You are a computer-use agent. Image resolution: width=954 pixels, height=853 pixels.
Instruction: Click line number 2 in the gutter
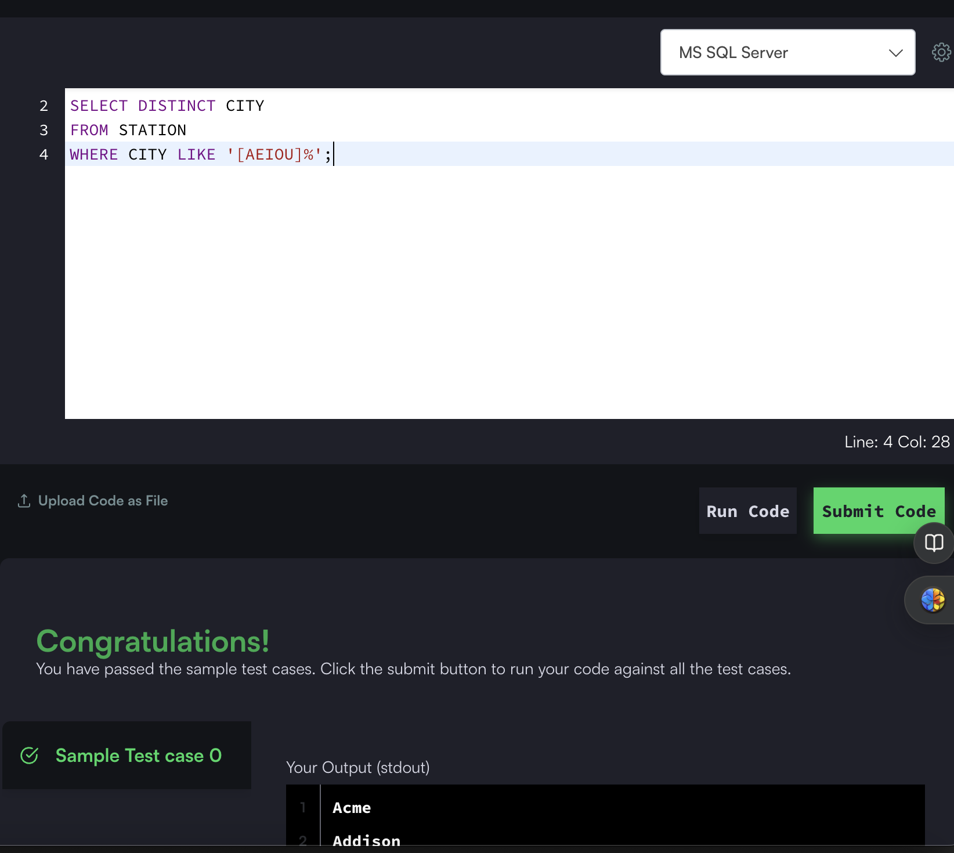point(44,106)
